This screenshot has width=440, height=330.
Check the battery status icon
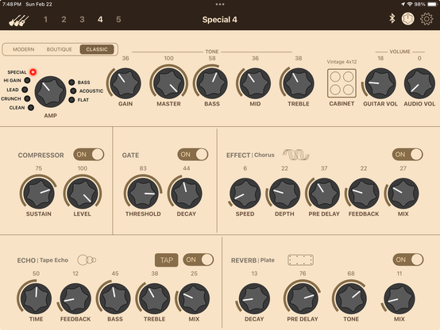click(x=432, y=4)
